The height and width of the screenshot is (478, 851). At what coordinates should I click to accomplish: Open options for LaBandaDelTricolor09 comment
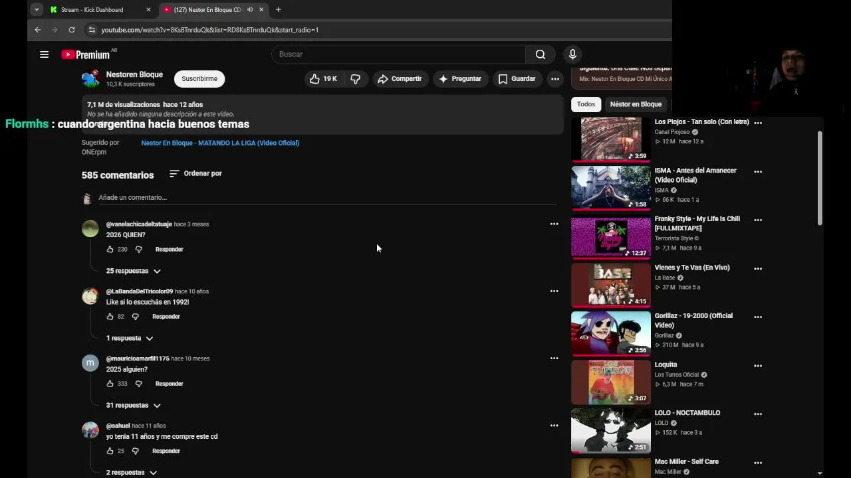pos(554,291)
